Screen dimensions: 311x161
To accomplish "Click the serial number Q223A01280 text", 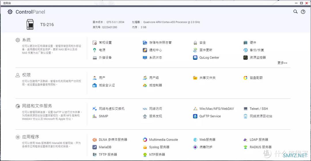I will 109,27.
